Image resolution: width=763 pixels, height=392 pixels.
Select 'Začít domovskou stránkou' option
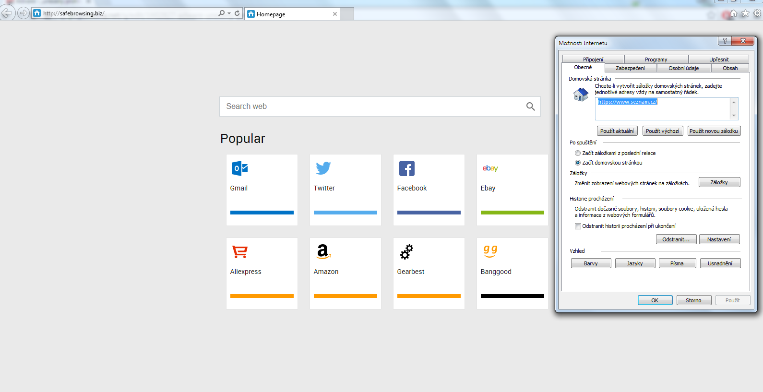tap(578, 163)
